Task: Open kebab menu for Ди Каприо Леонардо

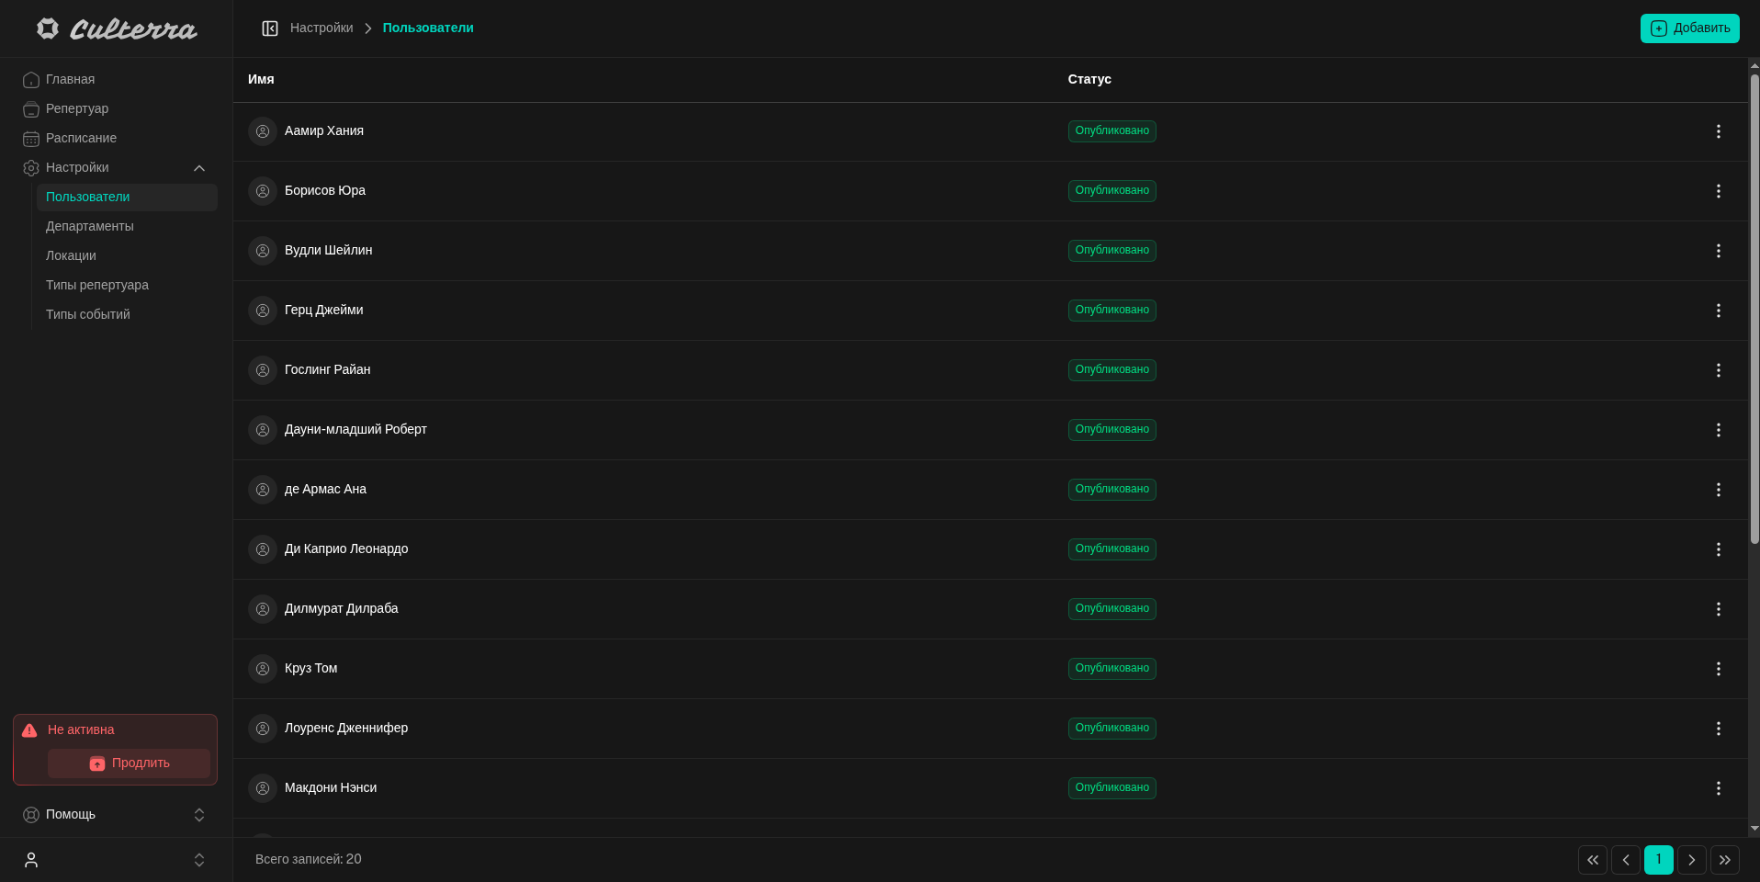Action: point(1718,549)
